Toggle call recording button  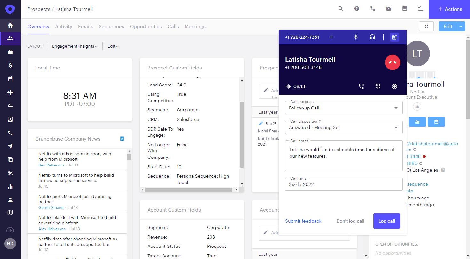click(x=394, y=86)
